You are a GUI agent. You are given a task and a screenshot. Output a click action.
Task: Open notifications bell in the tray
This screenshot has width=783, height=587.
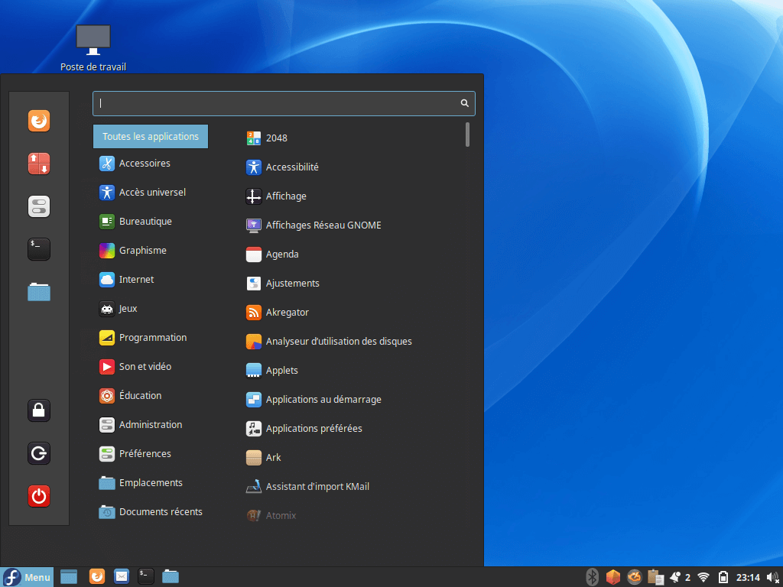pos(675,578)
